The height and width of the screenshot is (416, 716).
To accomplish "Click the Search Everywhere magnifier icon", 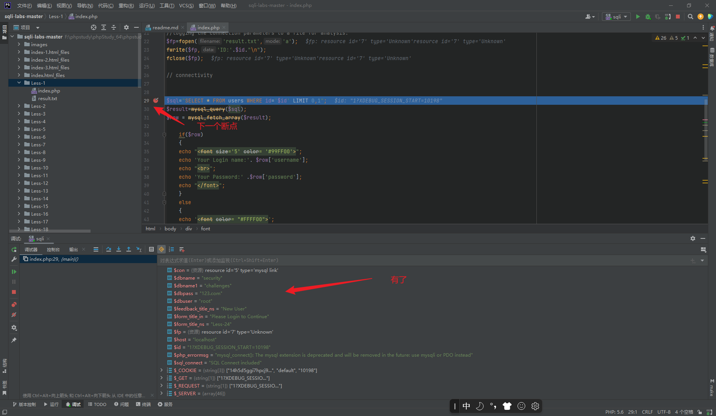I will 690,17.
